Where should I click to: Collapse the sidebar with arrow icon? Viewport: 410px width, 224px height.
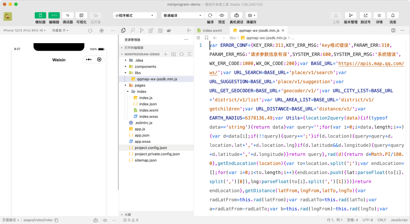(189, 31)
